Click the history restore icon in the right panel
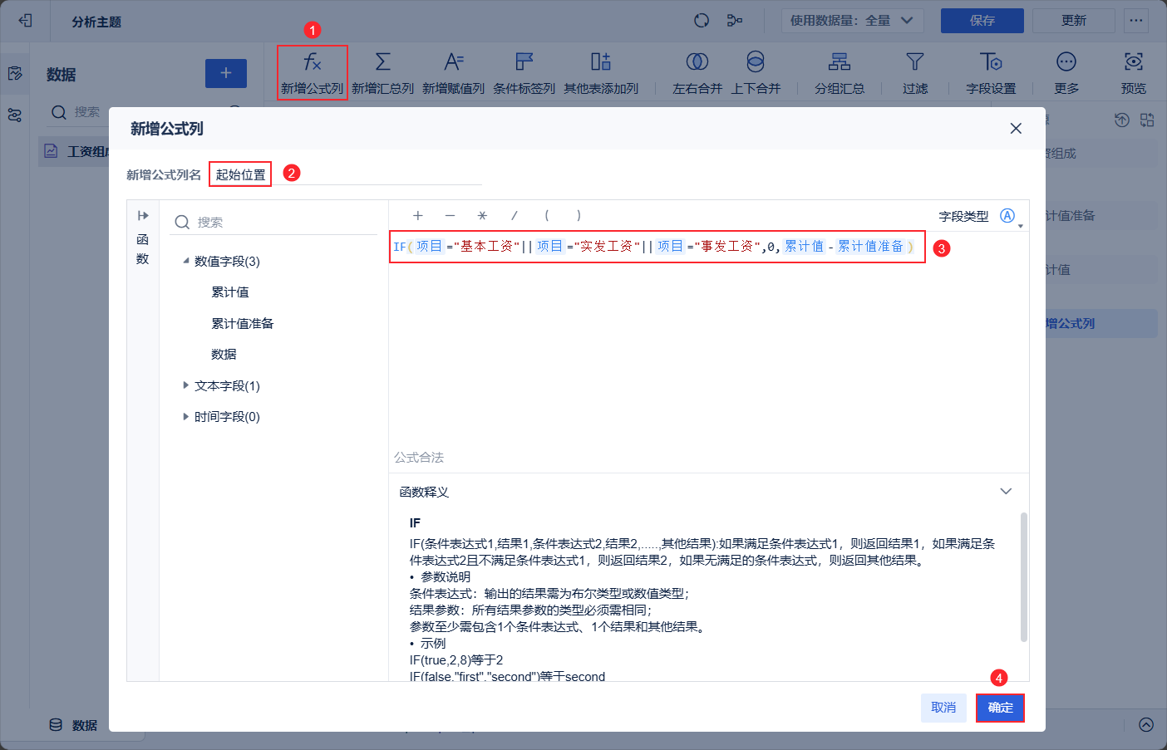The image size is (1167, 750). [1122, 120]
